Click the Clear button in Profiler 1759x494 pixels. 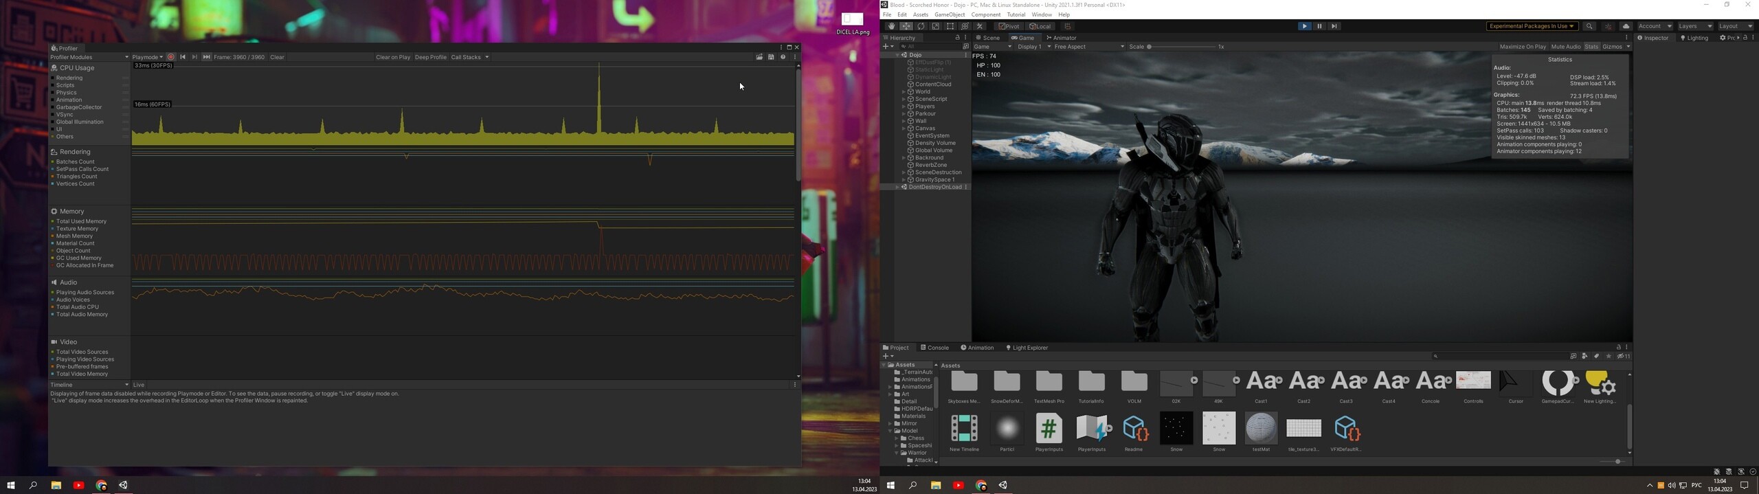(277, 57)
